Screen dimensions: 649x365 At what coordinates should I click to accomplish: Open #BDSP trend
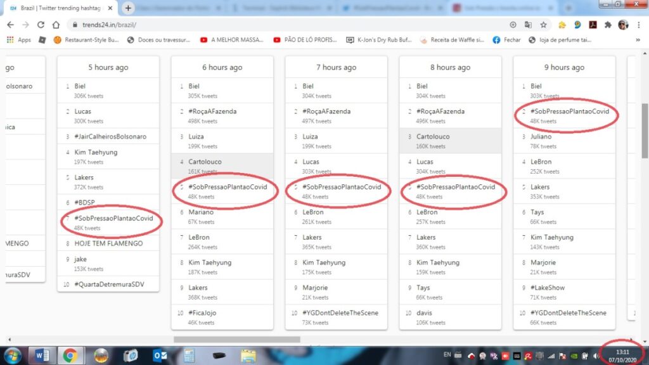click(84, 202)
